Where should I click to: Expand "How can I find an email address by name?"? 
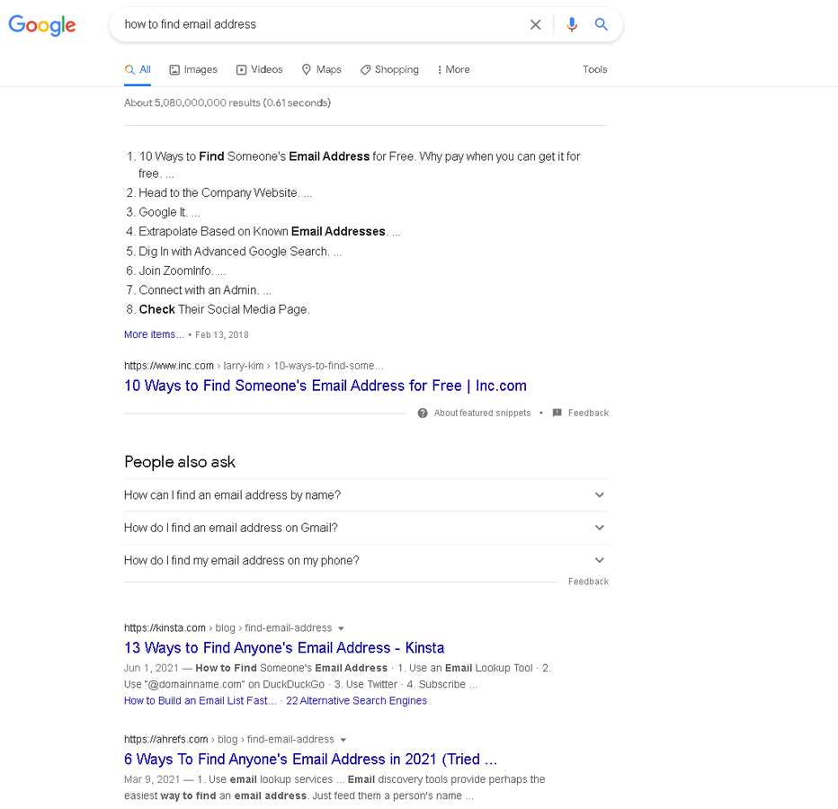[x=366, y=495]
